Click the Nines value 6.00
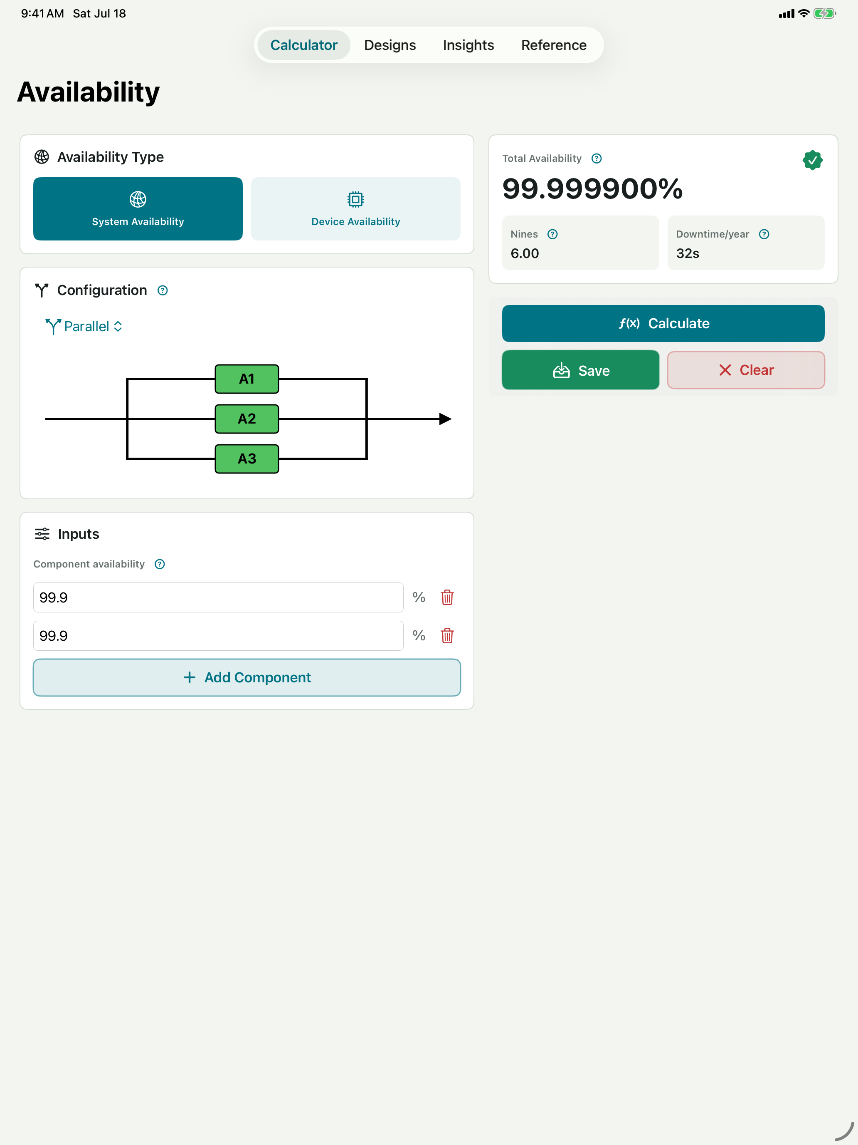The image size is (858, 1145). pyautogui.click(x=525, y=253)
